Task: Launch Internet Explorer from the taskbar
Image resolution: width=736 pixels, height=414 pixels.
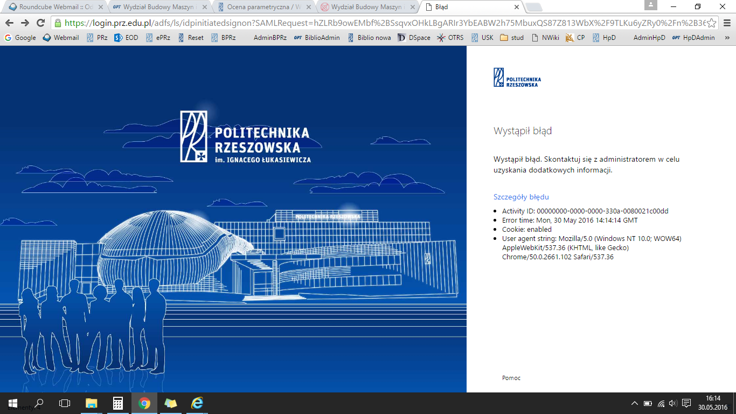Action: (197, 403)
